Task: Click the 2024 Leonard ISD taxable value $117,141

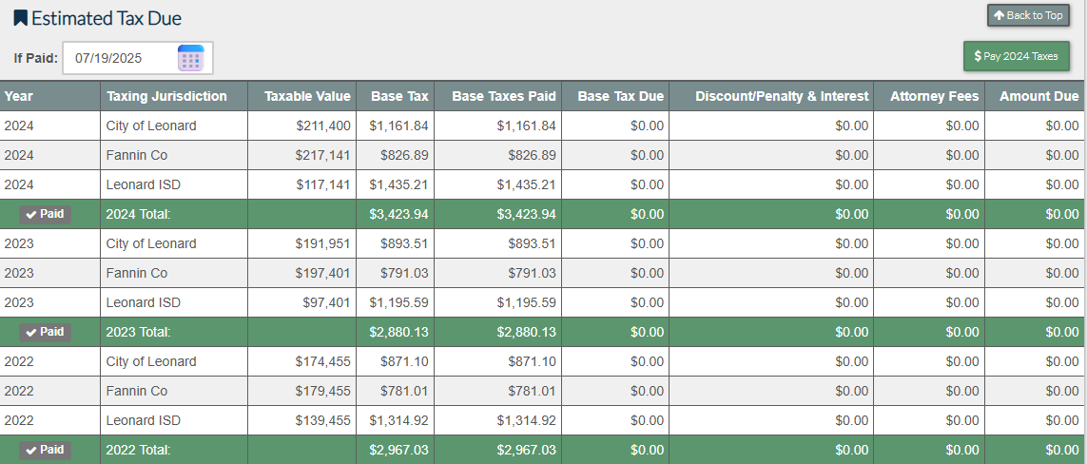Action: (x=322, y=184)
